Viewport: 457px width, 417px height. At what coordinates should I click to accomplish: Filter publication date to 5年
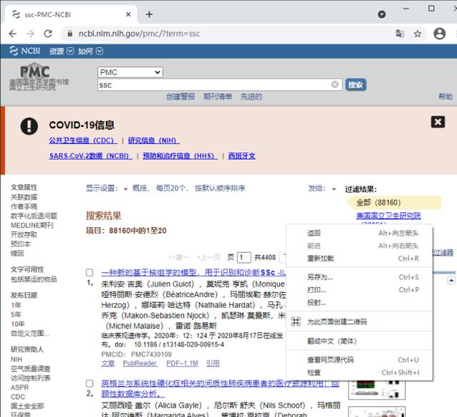pyautogui.click(x=16, y=314)
